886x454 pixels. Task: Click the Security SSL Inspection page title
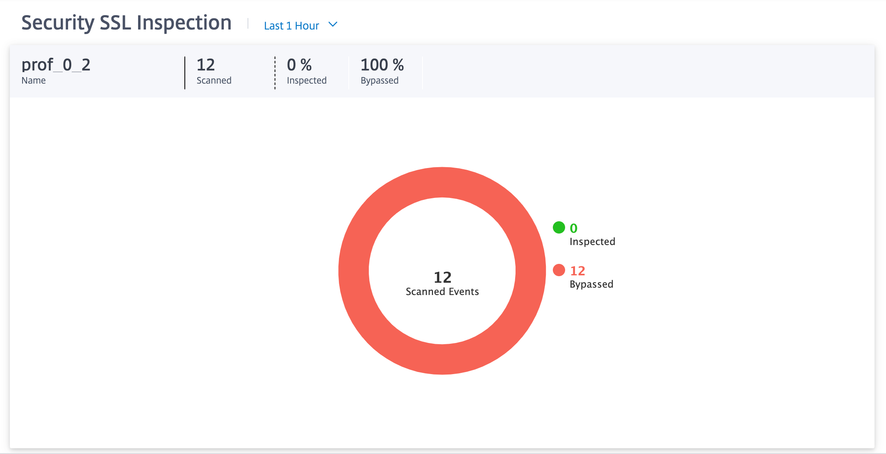click(x=126, y=23)
